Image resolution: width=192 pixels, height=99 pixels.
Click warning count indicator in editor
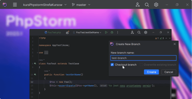pos(157,38)
